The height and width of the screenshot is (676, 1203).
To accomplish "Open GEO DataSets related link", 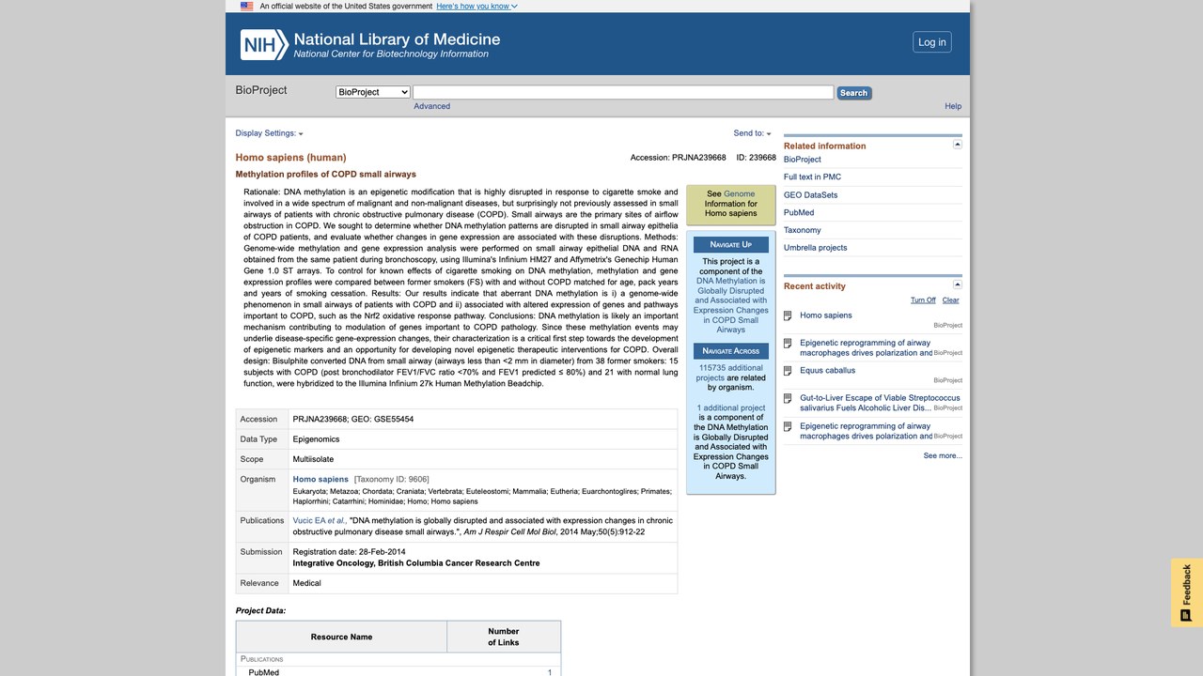I will [810, 195].
